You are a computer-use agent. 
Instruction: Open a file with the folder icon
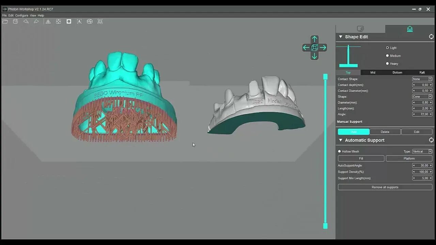5,21
